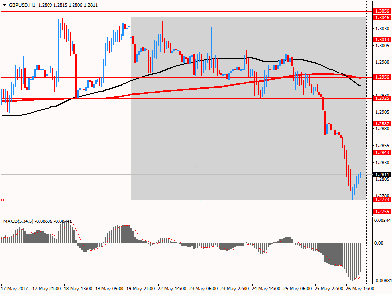The height and width of the screenshot is (294, 392).
Task: Click the 1.2773 red price label
Action: pyautogui.click(x=382, y=200)
